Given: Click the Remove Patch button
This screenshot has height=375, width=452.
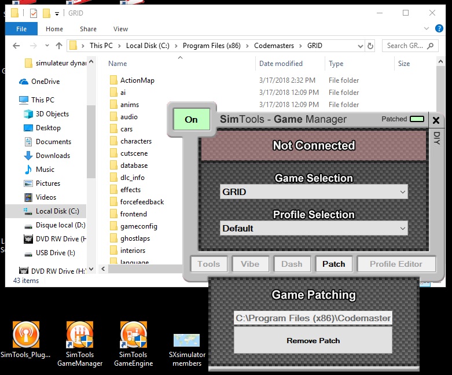Looking at the screenshot, I should pos(313,340).
